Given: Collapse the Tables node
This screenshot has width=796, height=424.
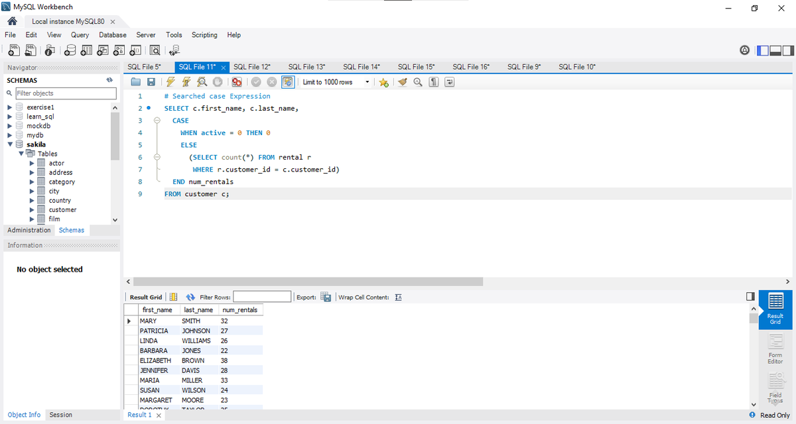Looking at the screenshot, I should tap(21, 154).
